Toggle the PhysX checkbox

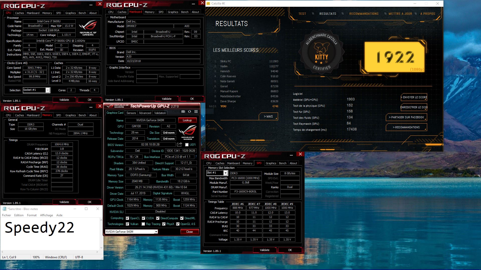[164, 224]
